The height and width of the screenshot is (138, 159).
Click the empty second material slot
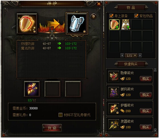[x=52, y=89]
